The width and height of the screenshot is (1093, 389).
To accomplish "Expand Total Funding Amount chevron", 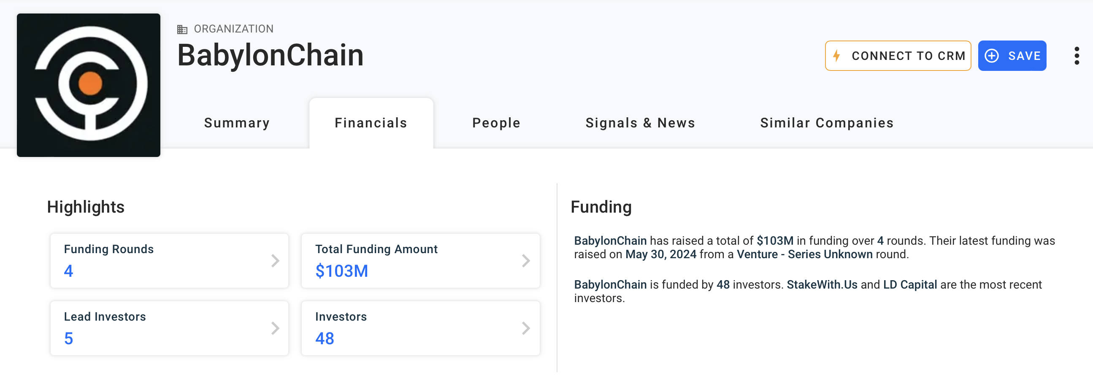I will coord(526,260).
